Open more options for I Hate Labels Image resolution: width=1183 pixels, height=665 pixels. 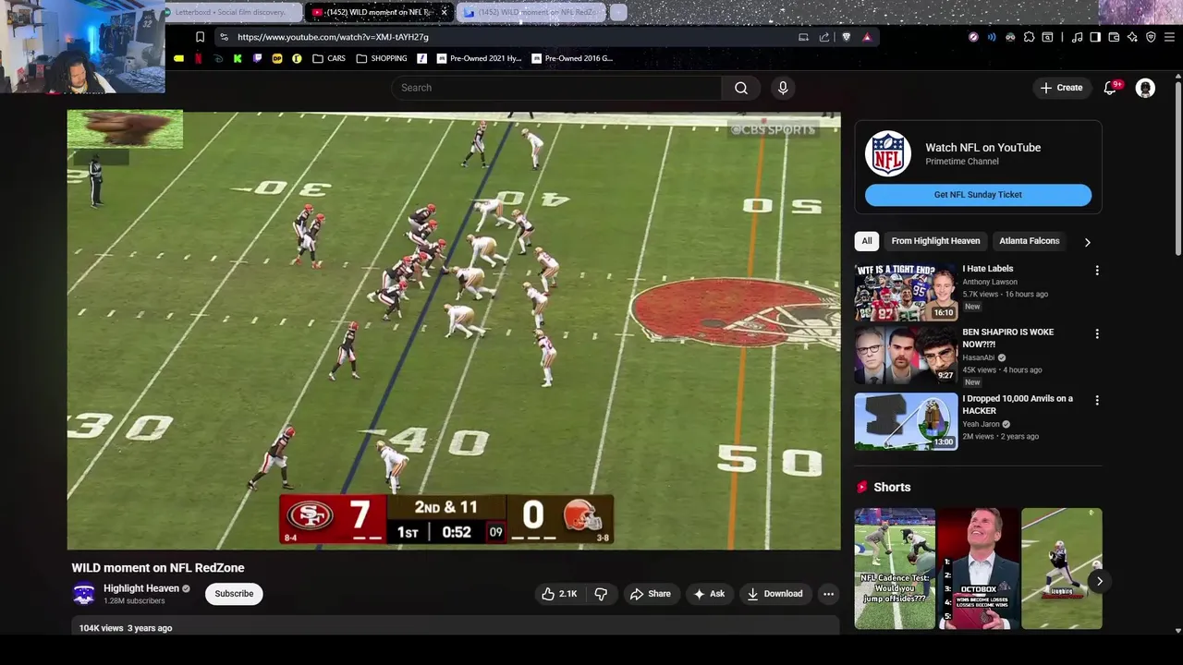pyautogui.click(x=1097, y=271)
